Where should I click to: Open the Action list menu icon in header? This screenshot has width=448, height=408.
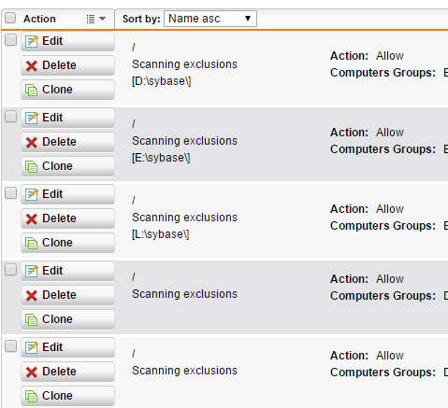(95, 19)
